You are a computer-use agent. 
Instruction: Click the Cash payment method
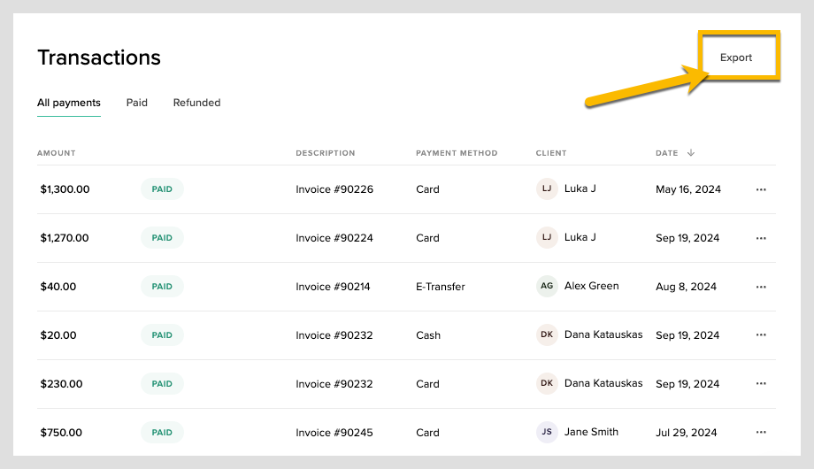click(x=427, y=335)
